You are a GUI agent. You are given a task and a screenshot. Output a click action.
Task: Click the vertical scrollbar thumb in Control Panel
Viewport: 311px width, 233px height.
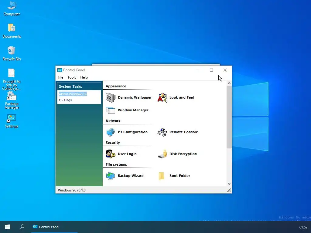tap(229, 117)
